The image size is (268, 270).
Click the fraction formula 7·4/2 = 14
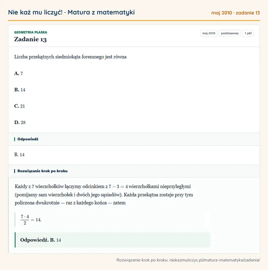31,220
